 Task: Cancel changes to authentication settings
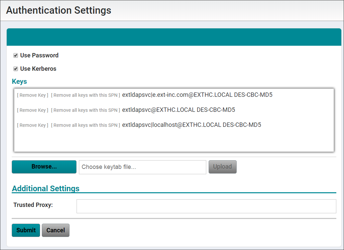click(x=55, y=230)
